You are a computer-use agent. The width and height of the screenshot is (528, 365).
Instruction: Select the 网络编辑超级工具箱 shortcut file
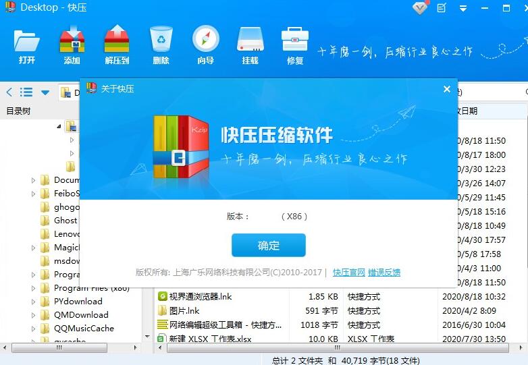pyautogui.click(x=220, y=325)
